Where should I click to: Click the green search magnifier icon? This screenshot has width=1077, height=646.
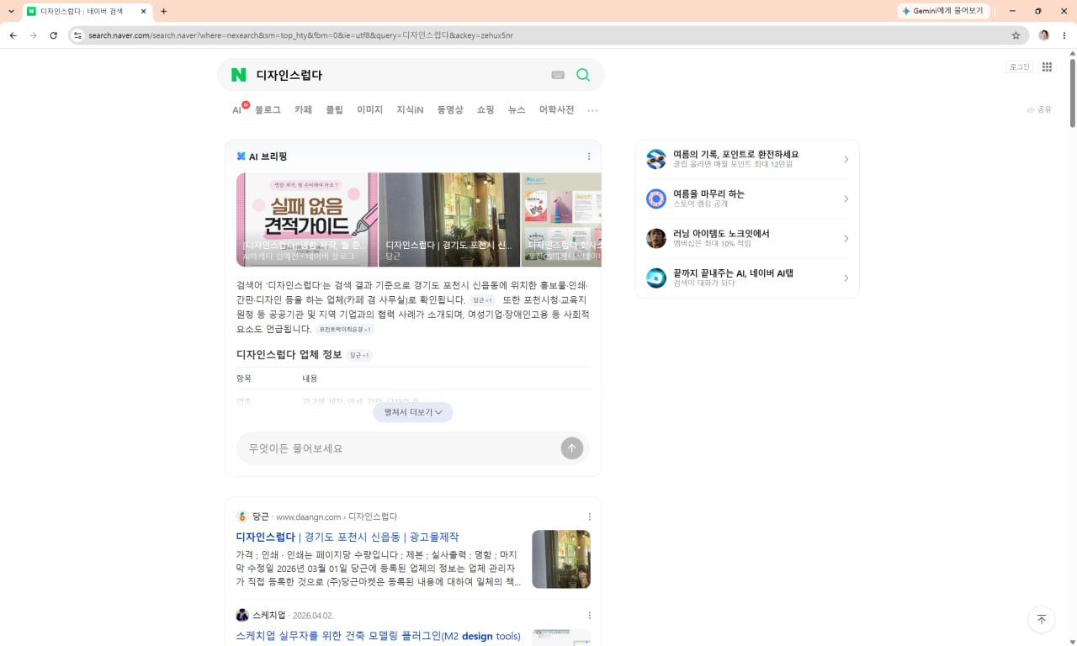[x=583, y=75]
